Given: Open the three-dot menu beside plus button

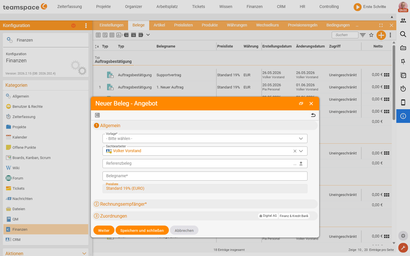Looking at the screenshot, I should [x=390, y=35].
